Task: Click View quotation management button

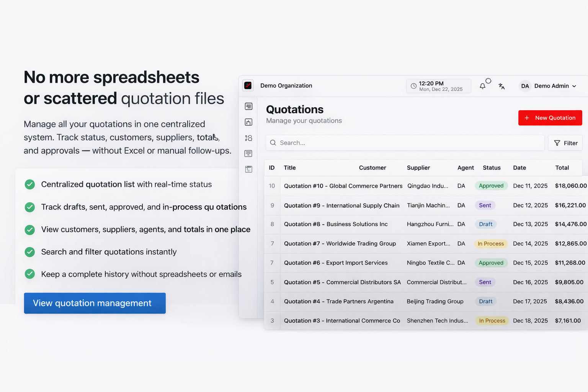Action: (x=95, y=303)
